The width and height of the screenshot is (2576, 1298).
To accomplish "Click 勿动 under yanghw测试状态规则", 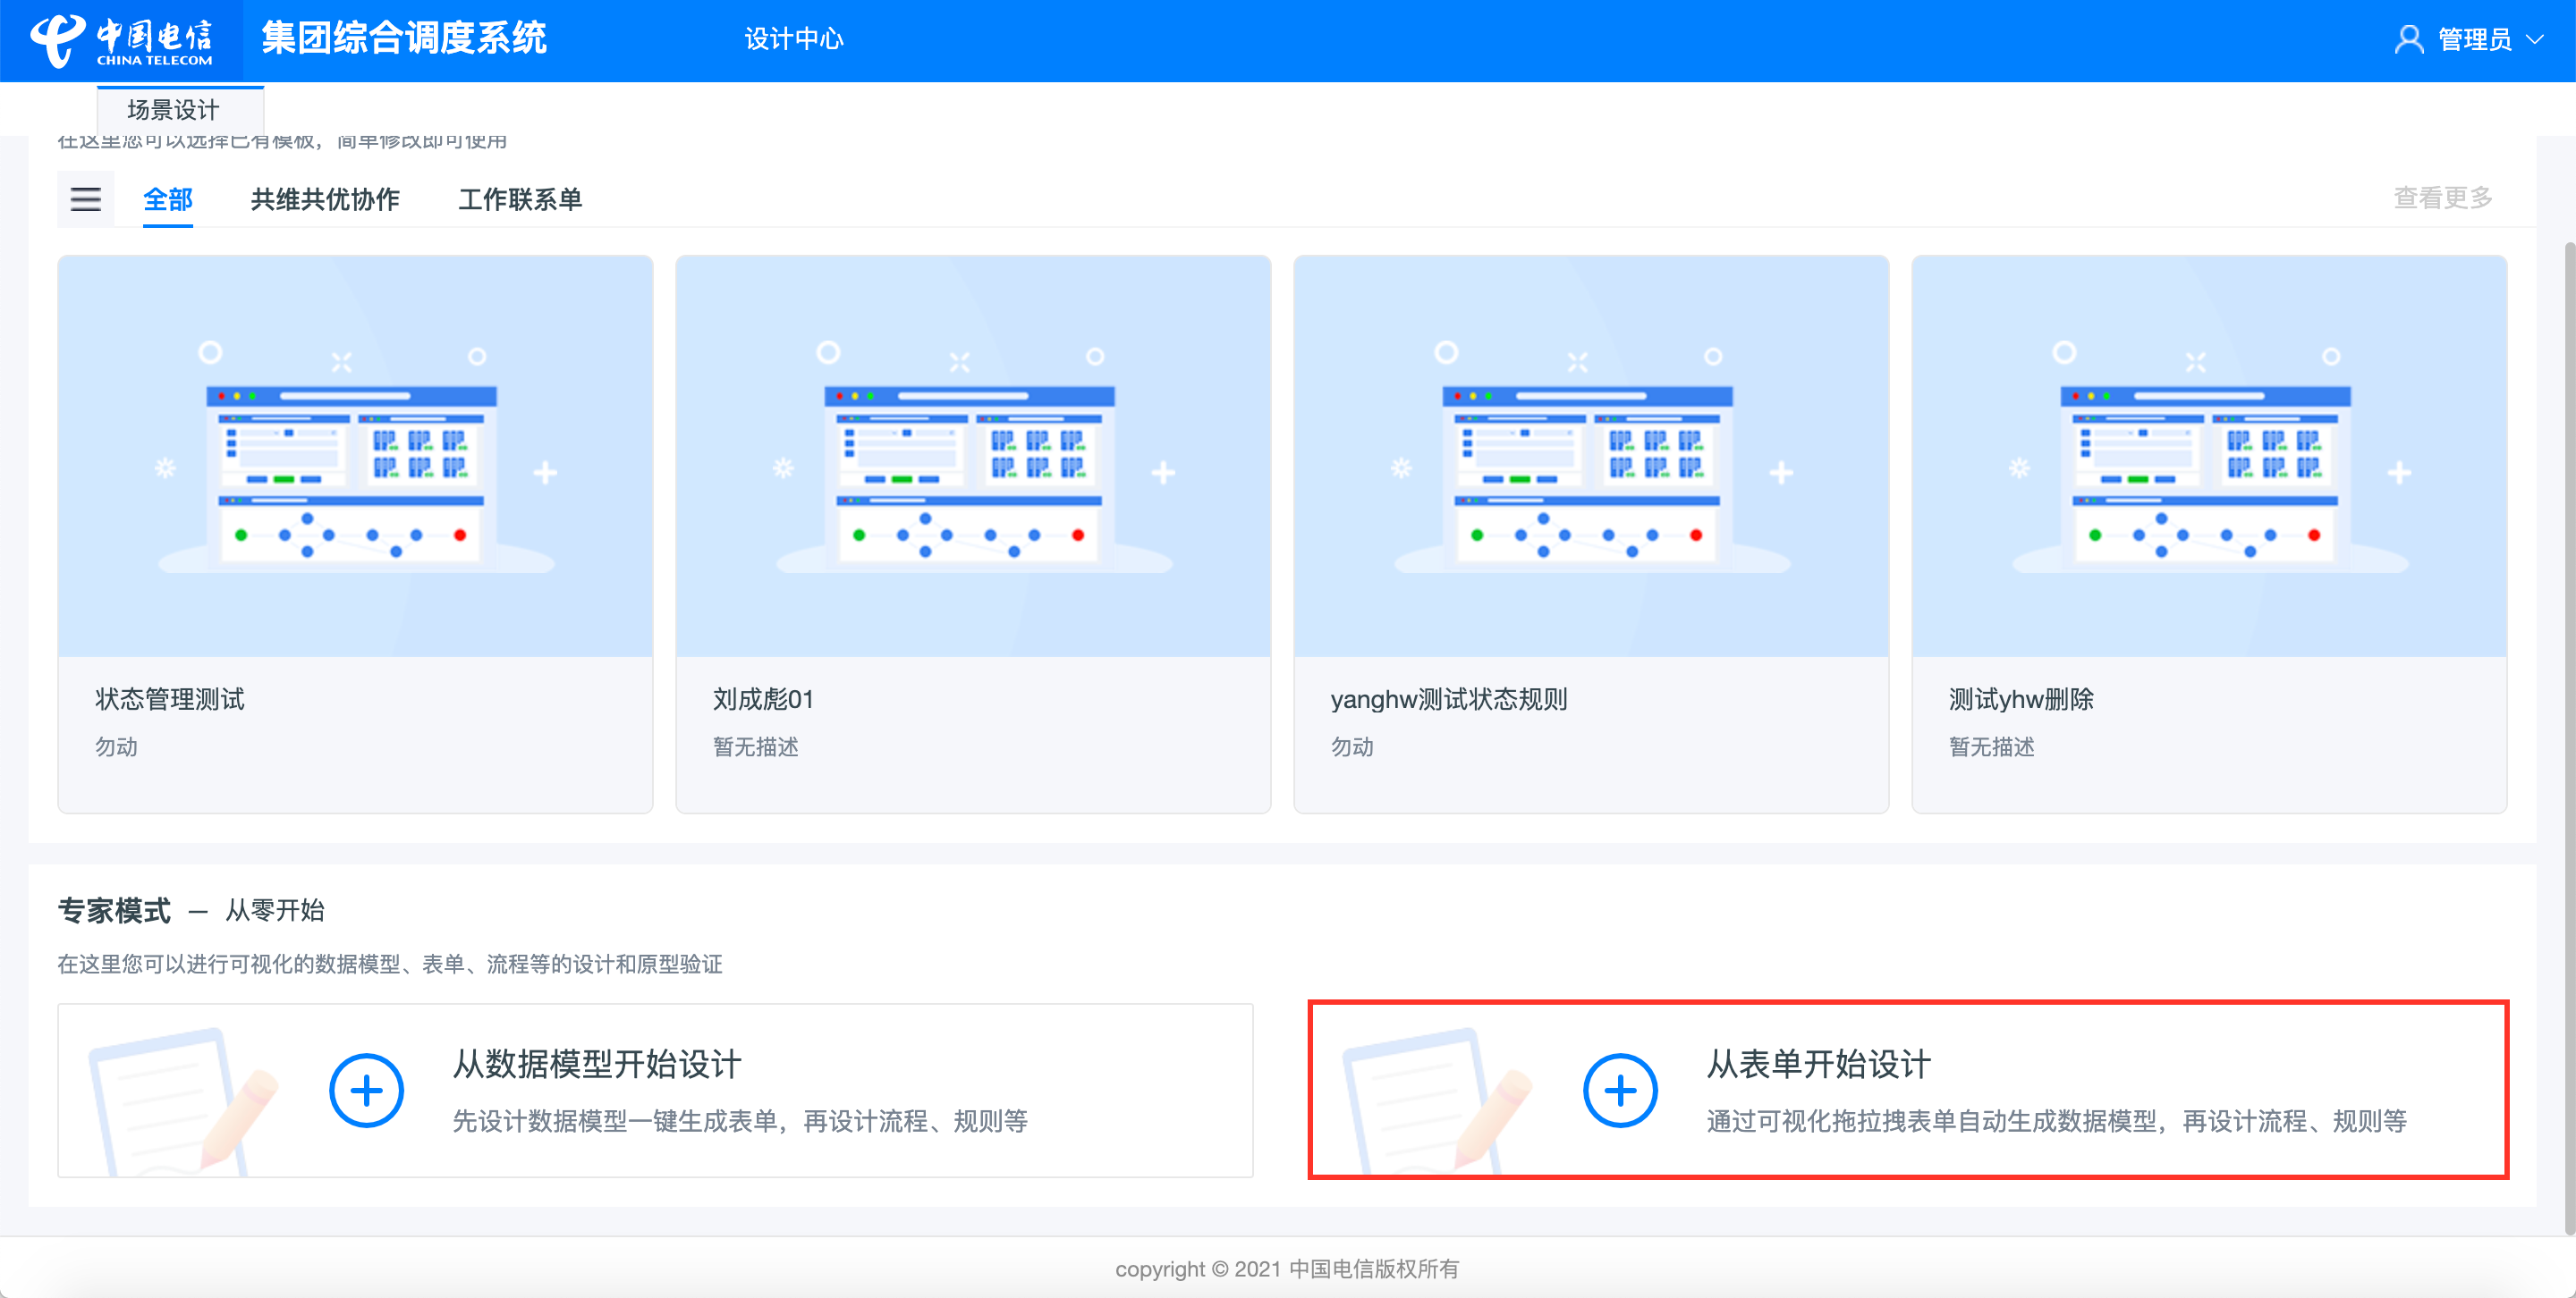I will click(1352, 747).
